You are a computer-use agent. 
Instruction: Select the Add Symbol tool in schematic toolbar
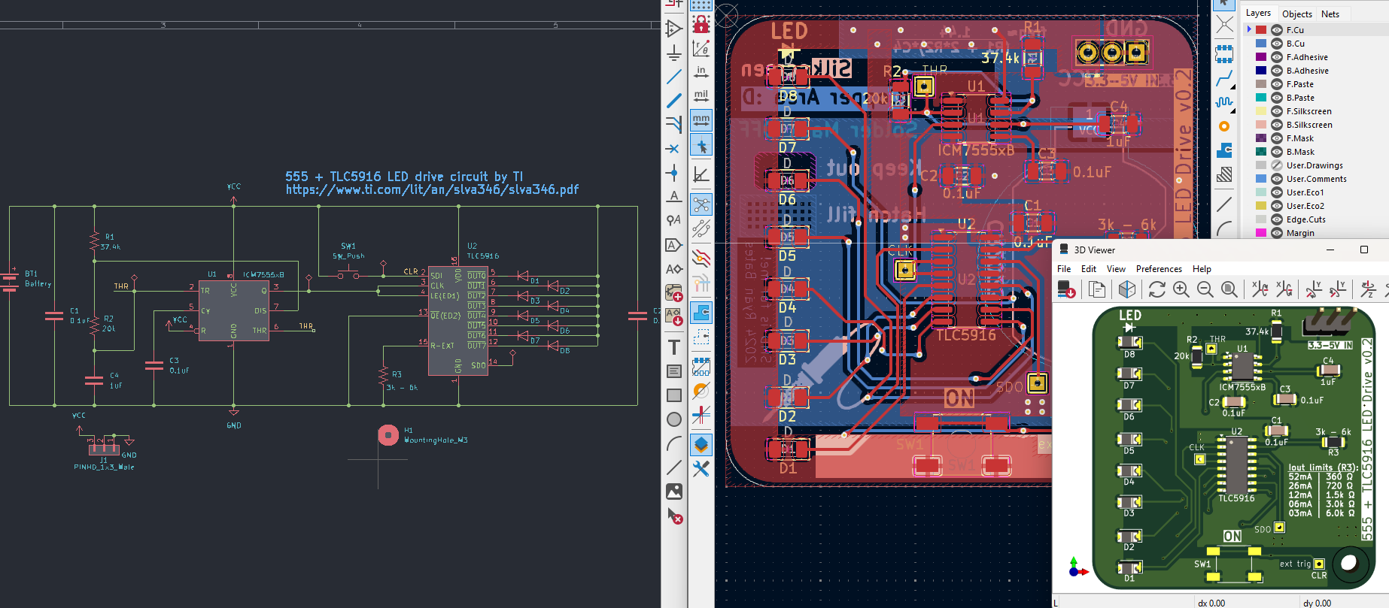(674, 29)
